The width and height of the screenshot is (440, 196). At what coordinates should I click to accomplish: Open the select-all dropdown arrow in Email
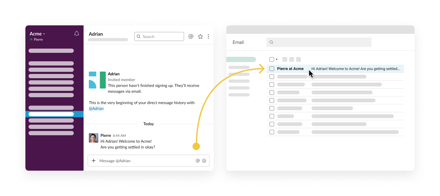(277, 59)
